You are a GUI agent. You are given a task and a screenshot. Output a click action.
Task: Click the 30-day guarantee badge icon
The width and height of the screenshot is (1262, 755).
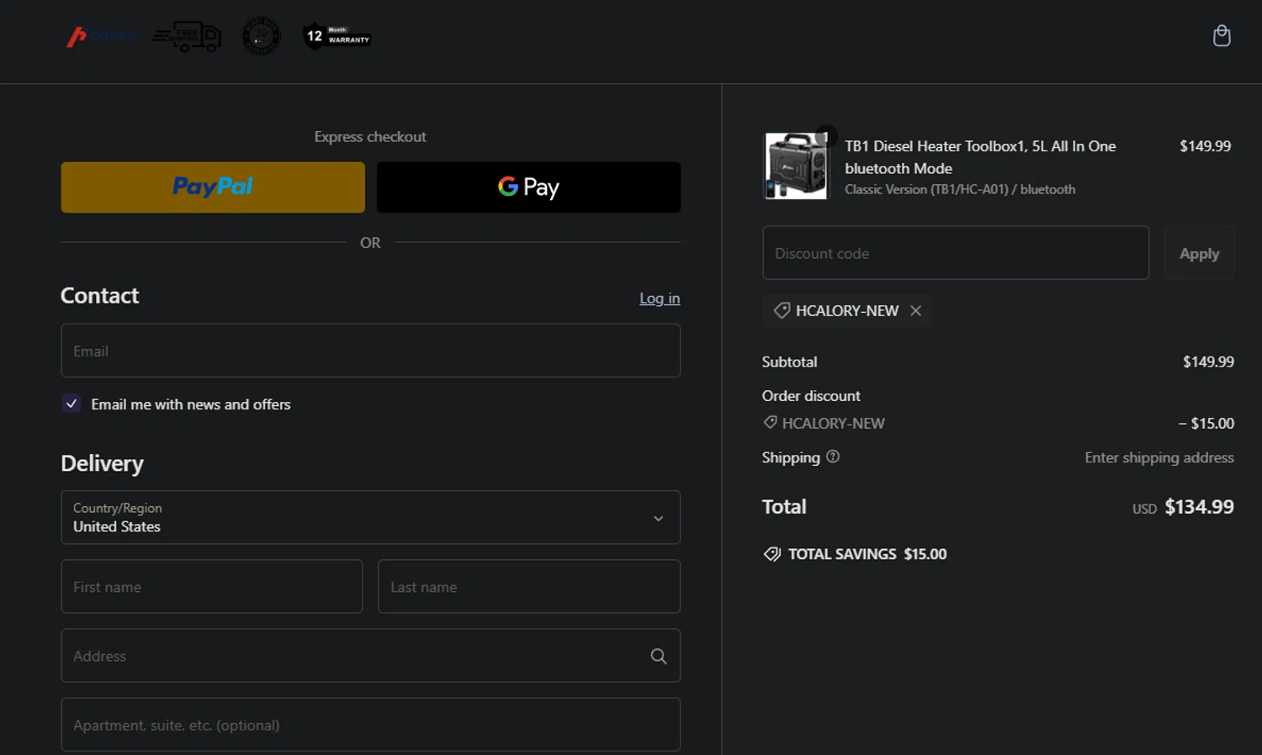(x=261, y=36)
